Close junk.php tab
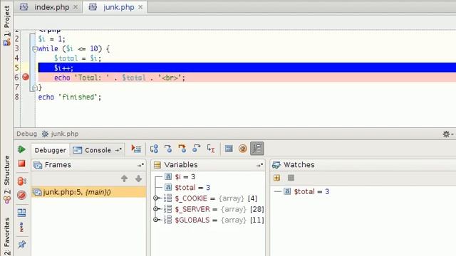 pyautogui.click(x=140, y=7)
